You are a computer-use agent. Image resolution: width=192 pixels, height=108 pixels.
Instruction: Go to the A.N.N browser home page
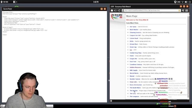(112, 10)
